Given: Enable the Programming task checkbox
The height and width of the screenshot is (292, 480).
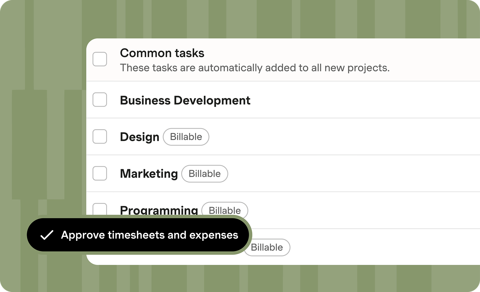Looking at the screenshot, I should (x=100, y=209).
